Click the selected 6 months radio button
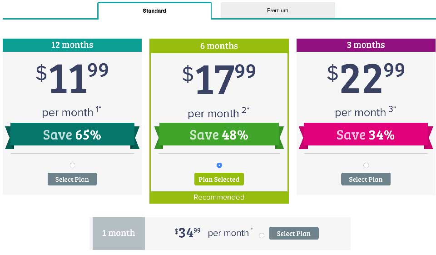 tap(219, 165)
